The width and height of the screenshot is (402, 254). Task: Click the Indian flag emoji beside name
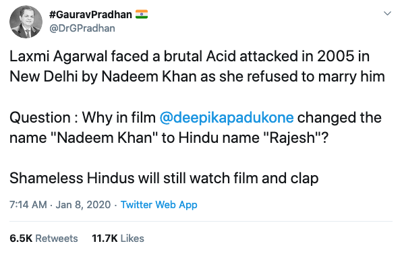click(142, 14)
